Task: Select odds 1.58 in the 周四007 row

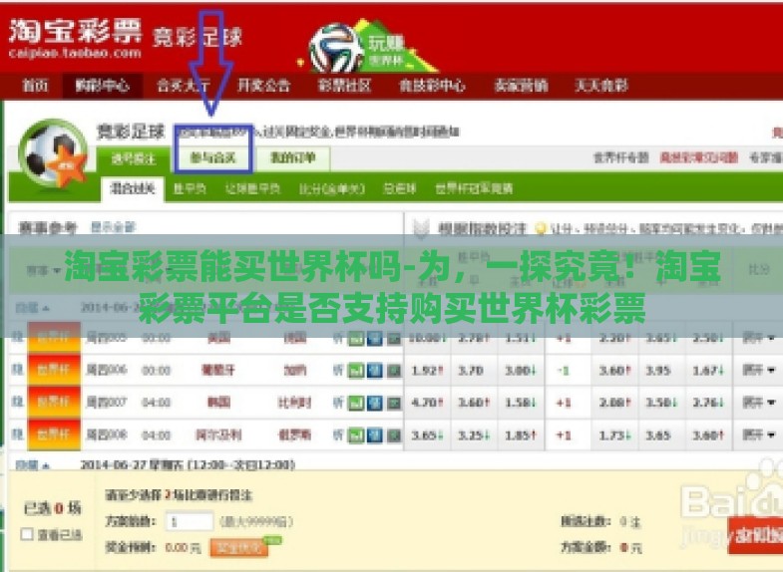Action: (x=521, y=403)
